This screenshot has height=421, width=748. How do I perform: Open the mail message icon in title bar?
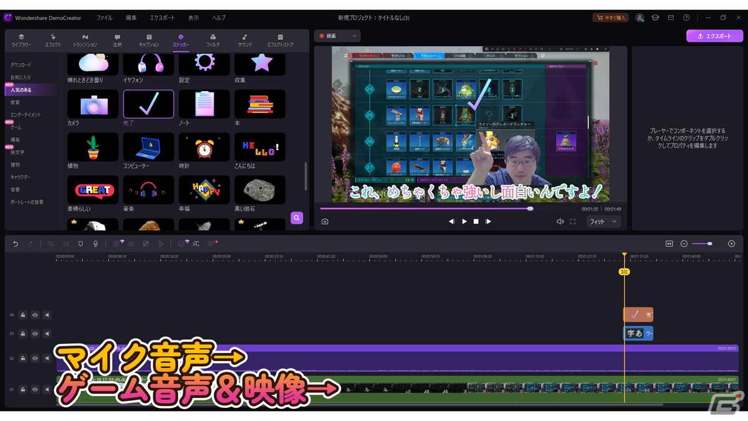pos(671,18)
